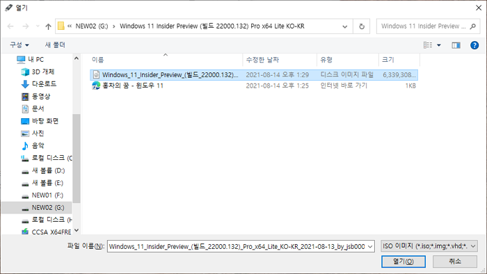
Task: Open ISO 이미지 file type filter
Action: click(429, 246)
